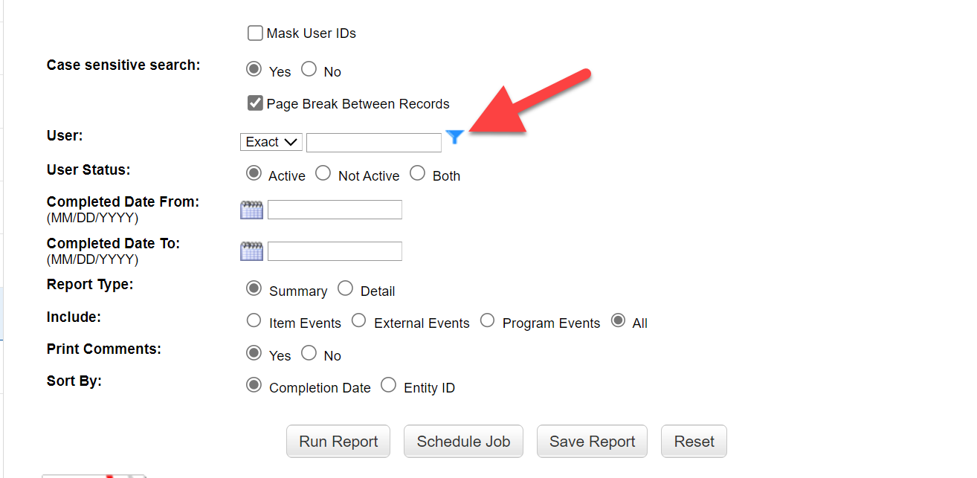The image size is (977, 478).
Task: Open the calendar picker for Completed Date From
Action: coord(252,210)
